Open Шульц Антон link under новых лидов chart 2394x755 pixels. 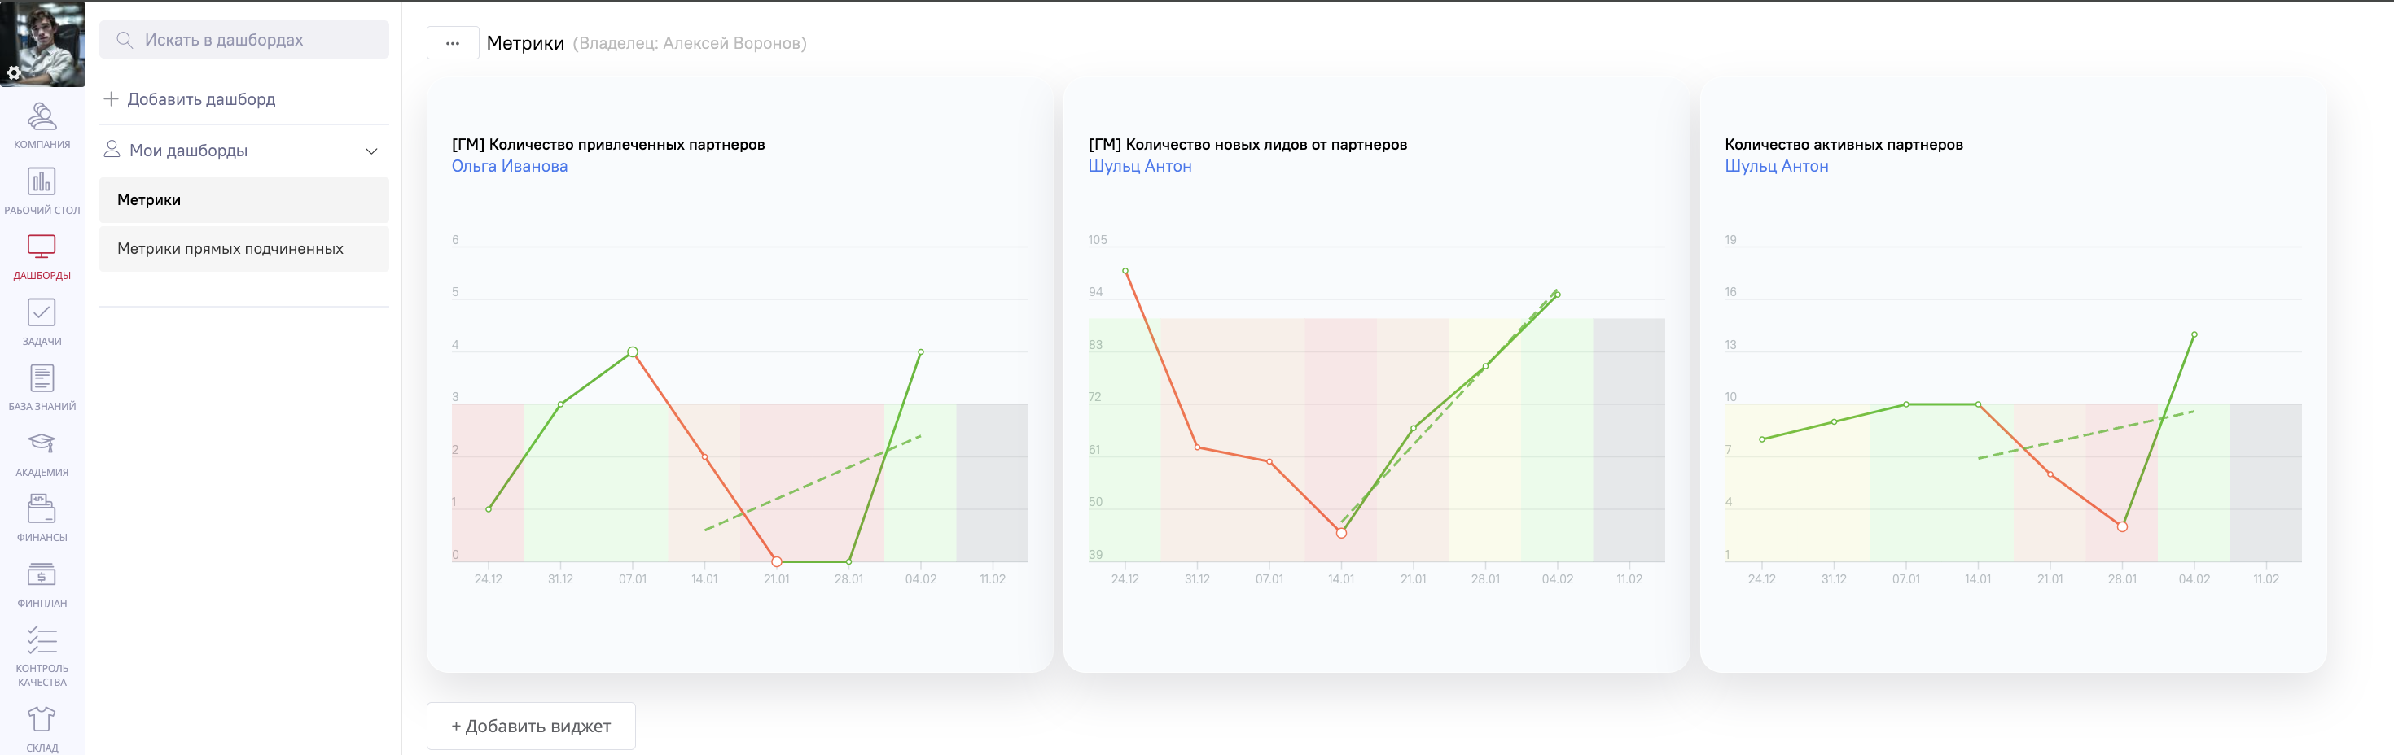[x=1139, y=166]
